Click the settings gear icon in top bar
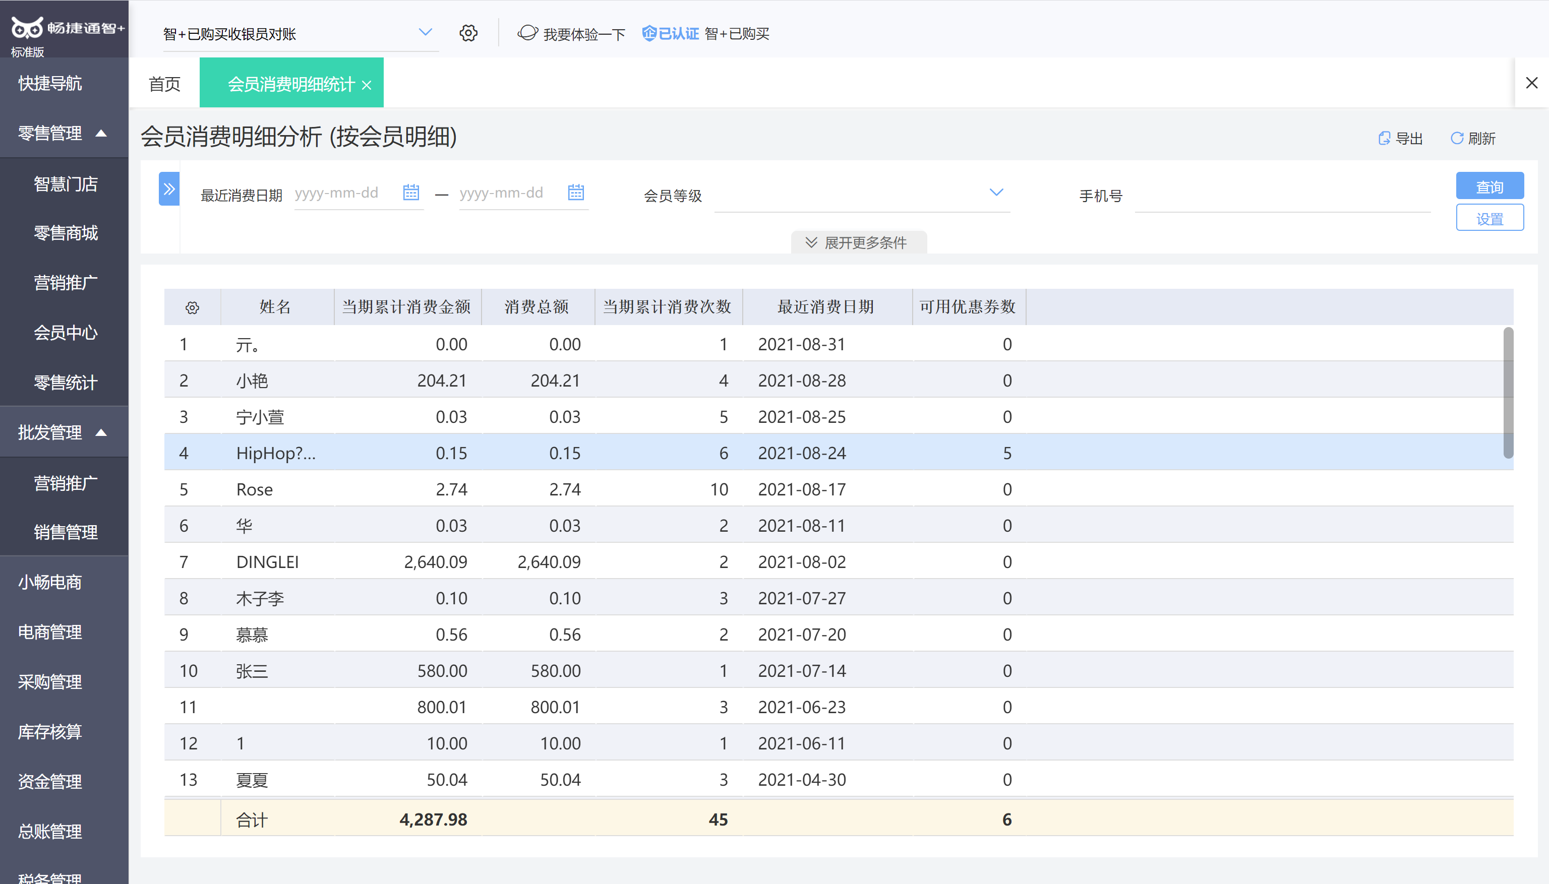Screen dimensions: 1549x884 (x=468, y=33)
